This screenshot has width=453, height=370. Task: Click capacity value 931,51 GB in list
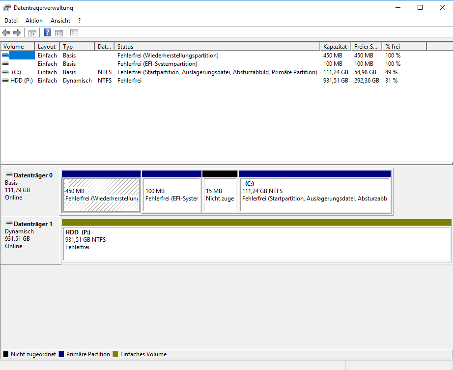pos(336,81)
